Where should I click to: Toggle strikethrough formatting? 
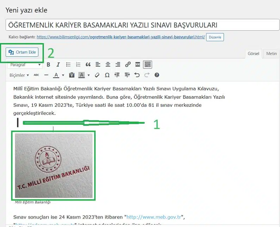36,75
